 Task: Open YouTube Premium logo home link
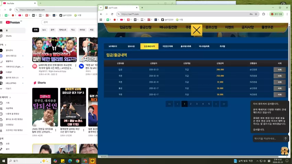click(13, 22)
